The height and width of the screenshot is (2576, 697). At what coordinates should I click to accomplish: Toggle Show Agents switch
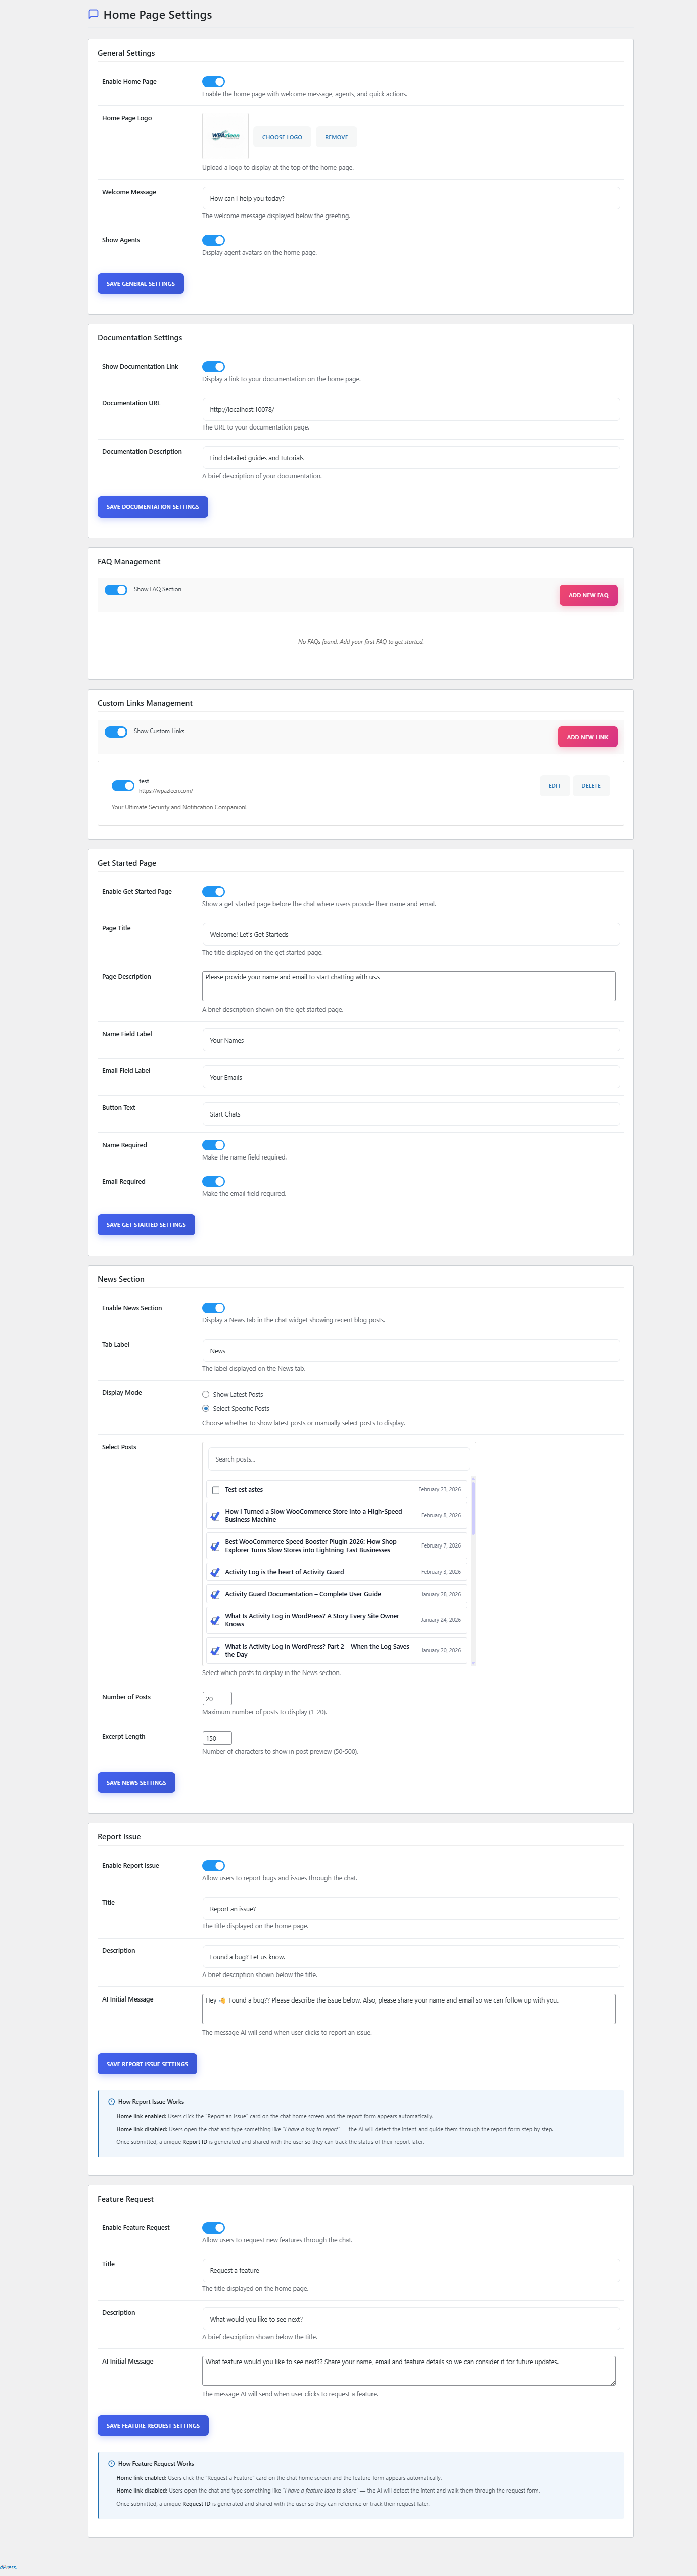[214, 240]
